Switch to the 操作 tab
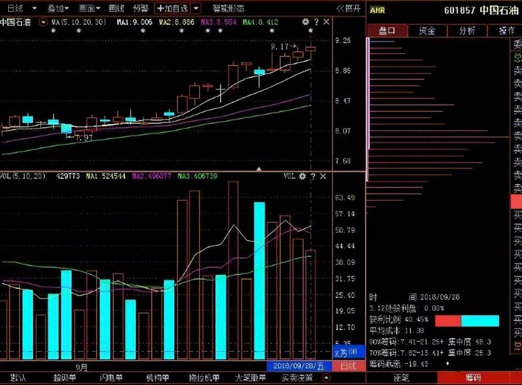The height and width of the screenshot is (385, 522). coord(506,31)
